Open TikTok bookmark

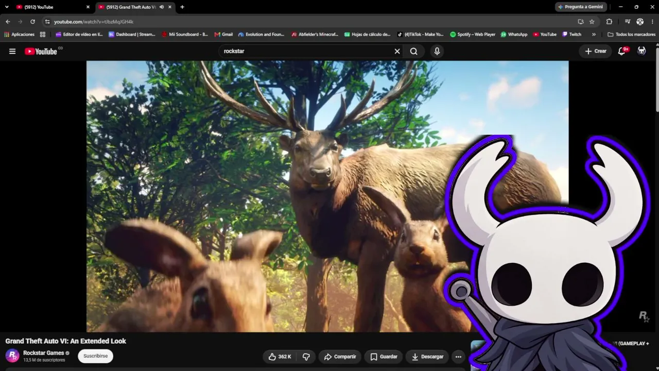(420, 35)
